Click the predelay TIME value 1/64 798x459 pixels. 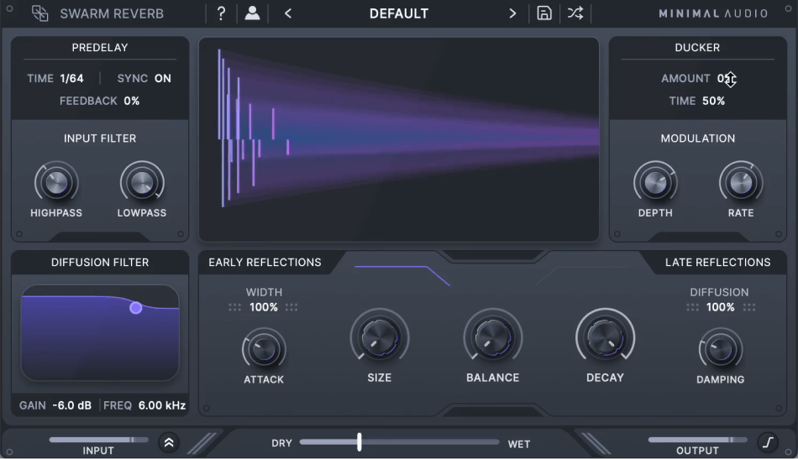[x=71, y=78]
